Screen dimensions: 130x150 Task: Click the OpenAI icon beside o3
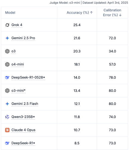[x=7, y=51]
